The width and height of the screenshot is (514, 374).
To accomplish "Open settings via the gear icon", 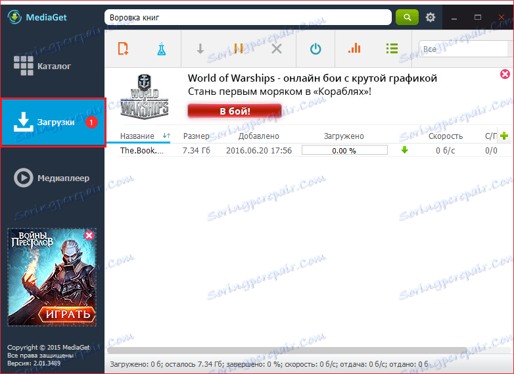I will (x=431, y=17).
